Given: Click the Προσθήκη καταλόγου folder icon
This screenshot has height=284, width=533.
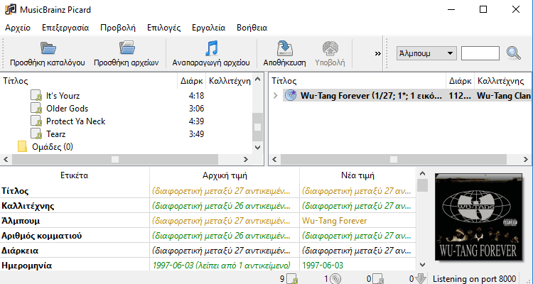Looking at the screenshot, I should coord(48,48).
